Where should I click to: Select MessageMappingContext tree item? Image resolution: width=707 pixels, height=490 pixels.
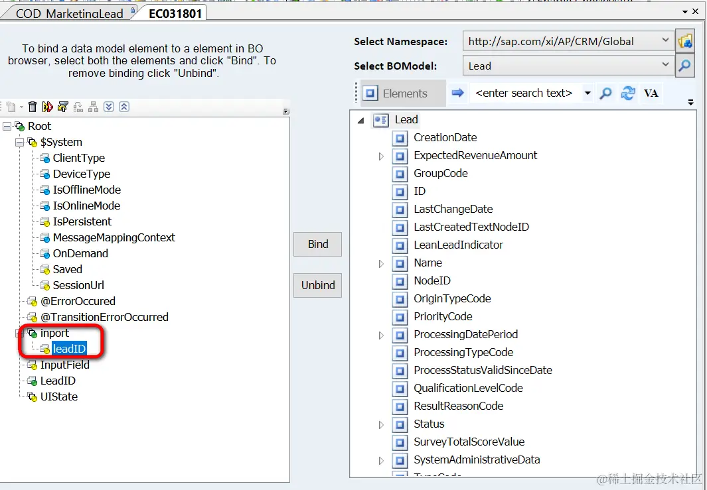coord(114,237)
